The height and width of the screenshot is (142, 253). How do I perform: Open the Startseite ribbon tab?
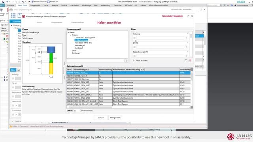point(11,5)
